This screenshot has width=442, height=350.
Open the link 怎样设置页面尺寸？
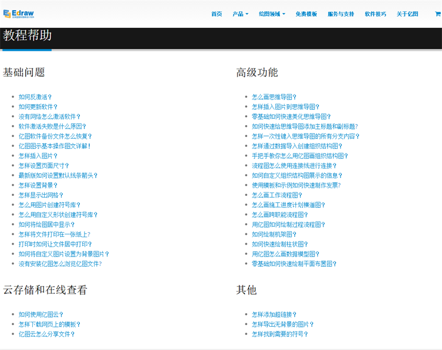(x=44, y=166)
